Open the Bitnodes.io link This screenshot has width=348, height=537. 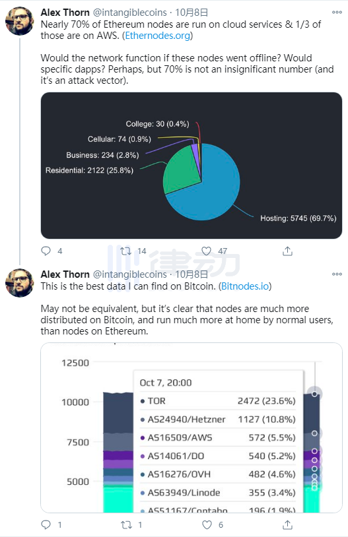[x=245, y=286]
